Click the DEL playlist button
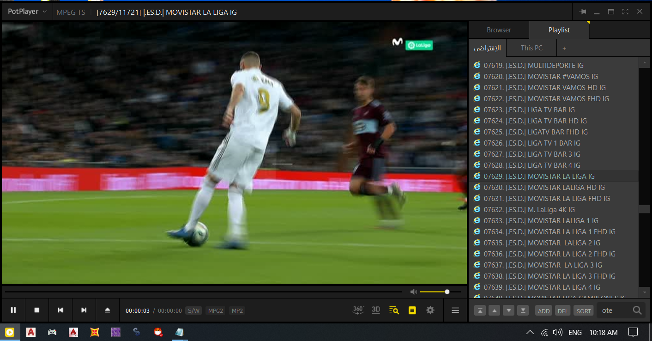Screen dimensions: 652x341 point(563,311)
